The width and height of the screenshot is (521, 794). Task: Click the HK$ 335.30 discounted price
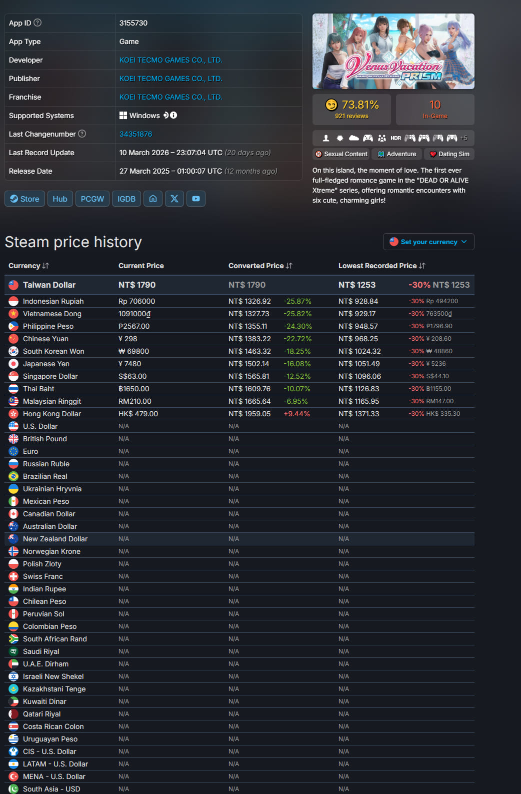click(443, 414)
